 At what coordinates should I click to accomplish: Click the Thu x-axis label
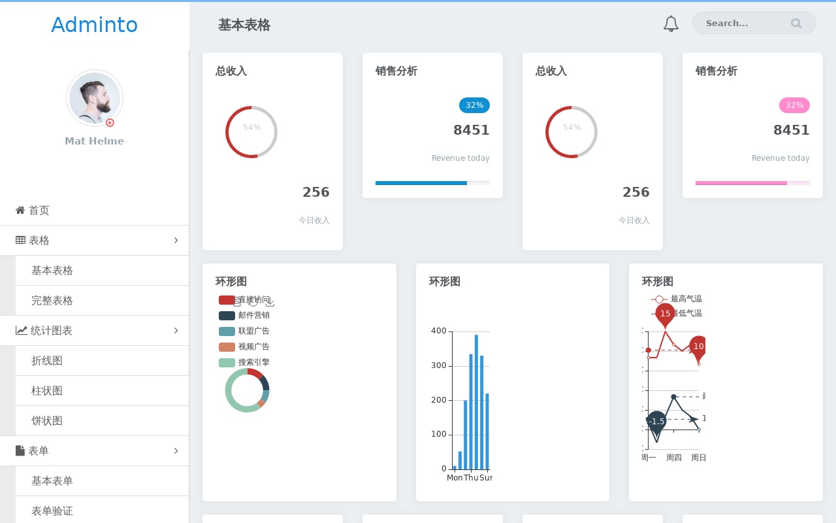click(471, 478)
